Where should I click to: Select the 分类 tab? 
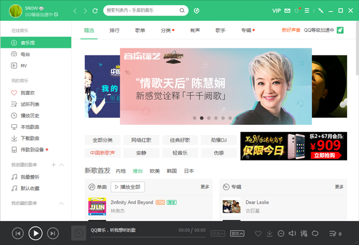point(166,30)
